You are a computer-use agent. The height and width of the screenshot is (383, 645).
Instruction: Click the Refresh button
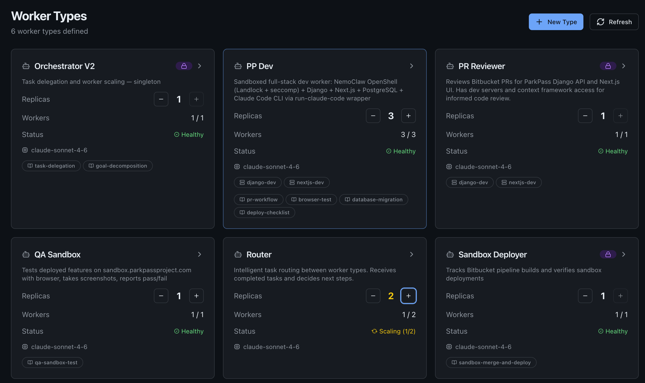pos(614,22)
